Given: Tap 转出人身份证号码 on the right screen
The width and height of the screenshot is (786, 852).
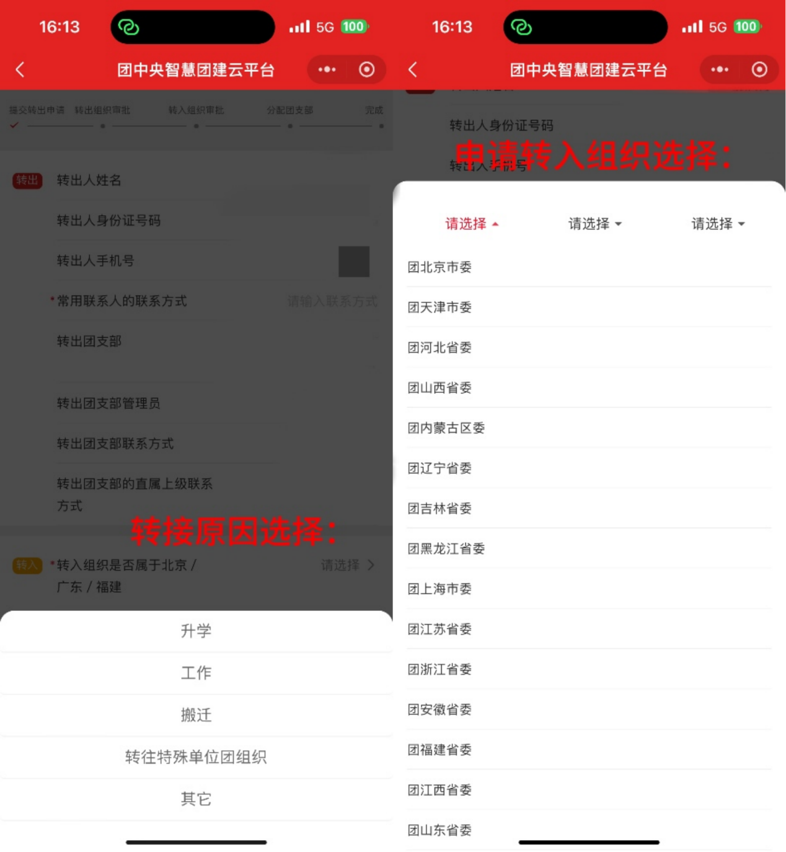Looking at the screenshot, I should (501, 126).
